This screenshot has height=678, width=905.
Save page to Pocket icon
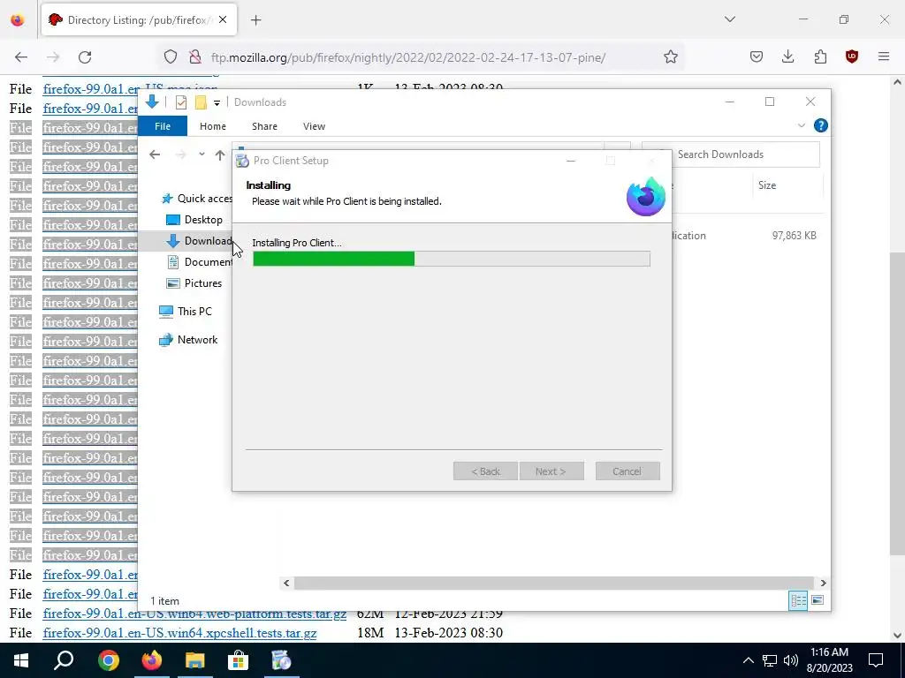tap(757, 56)
